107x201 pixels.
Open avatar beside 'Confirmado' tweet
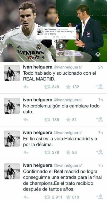12,171
